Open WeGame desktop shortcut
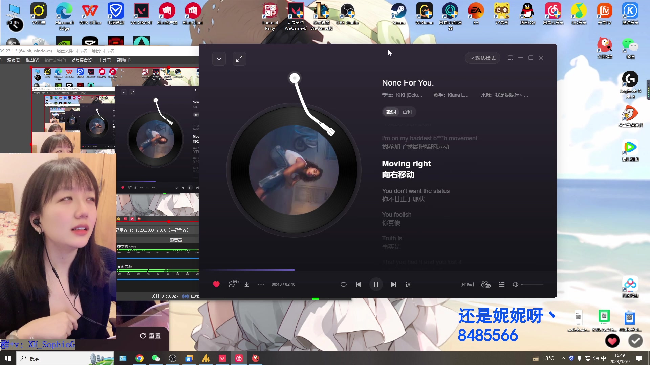 425,14
